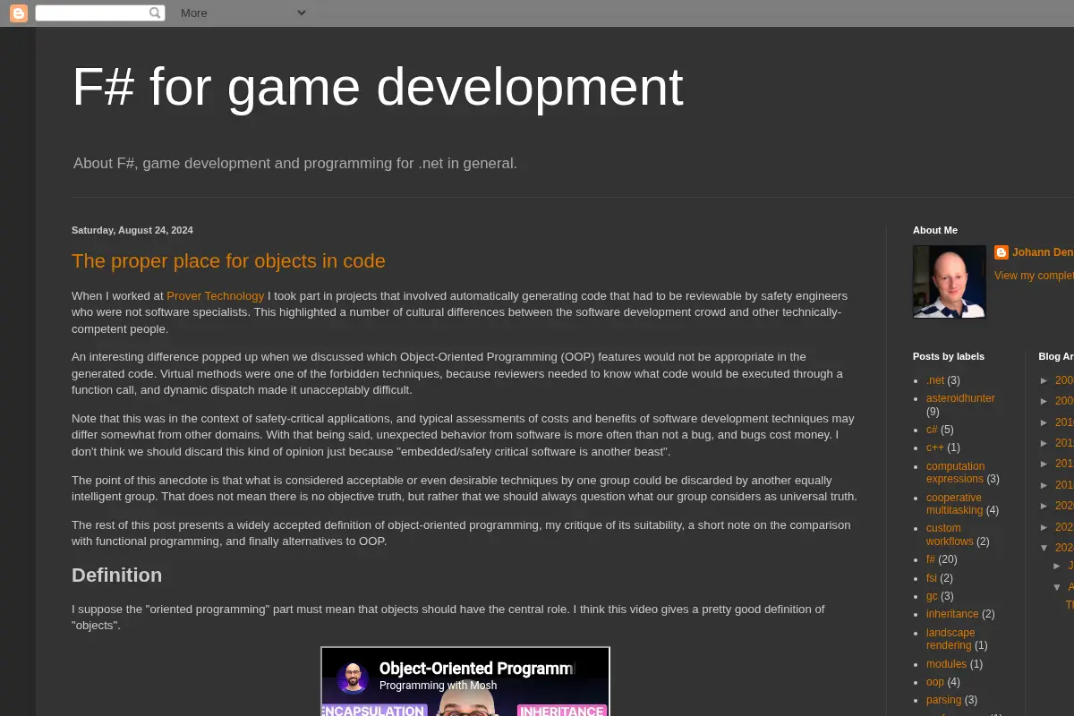Click the Blogger icon beside Johann Den
The width and height of the screenshot is (1074, 716).
[x=1002, y=252]
